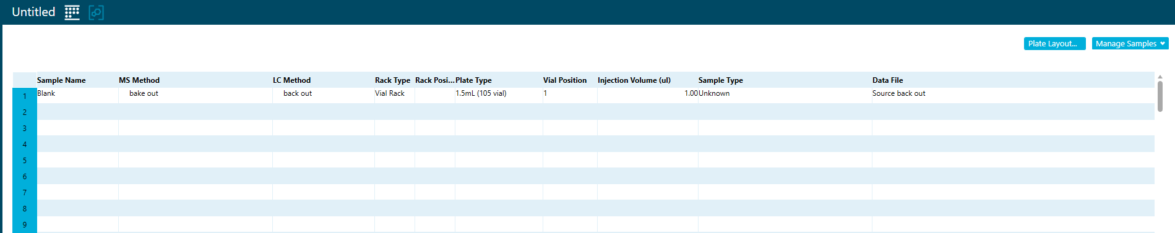This screenshot has height=233, width=1175.
Task: Select row header 6
Action: (x=25, y=176)
